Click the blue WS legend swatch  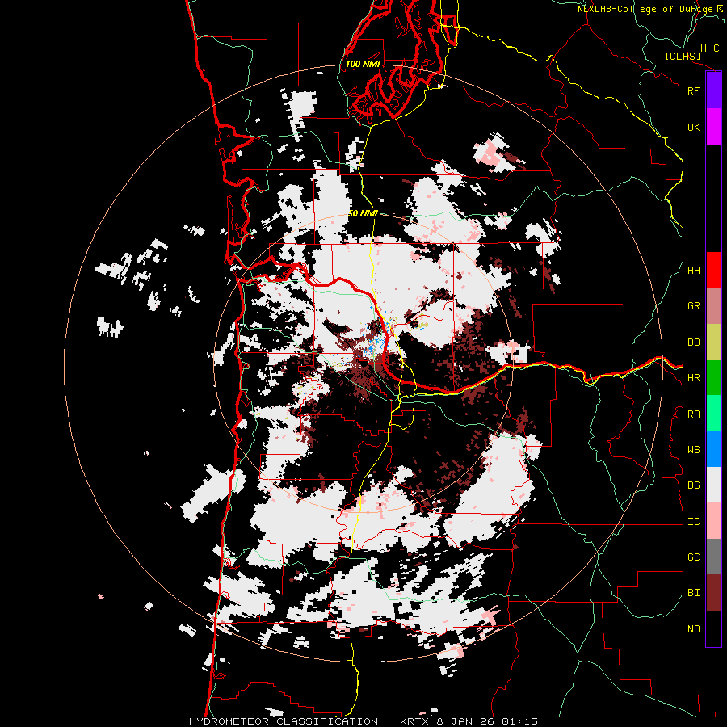click(713, 449)
